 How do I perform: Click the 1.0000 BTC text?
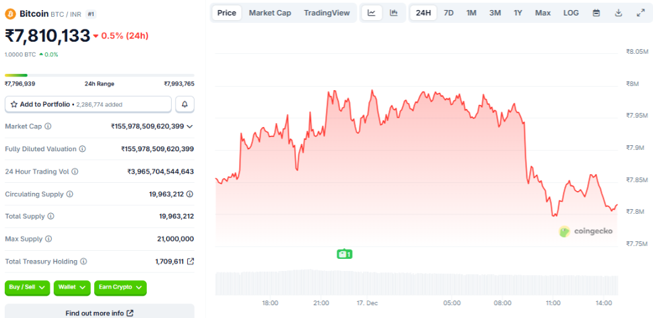[20, 54]
